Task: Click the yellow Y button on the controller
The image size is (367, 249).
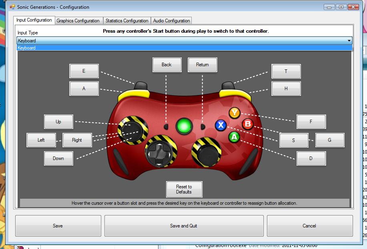Action: tap(234, 113)
